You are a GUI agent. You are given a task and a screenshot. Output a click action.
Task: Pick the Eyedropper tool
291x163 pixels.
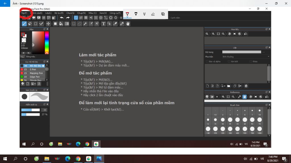click(x=122, y=24)
